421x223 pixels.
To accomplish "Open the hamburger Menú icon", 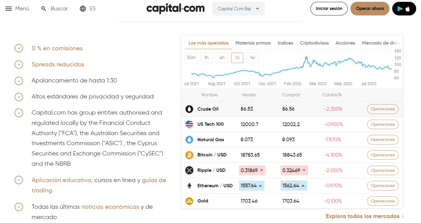I will pyautogui.click(x=9, y=9).
